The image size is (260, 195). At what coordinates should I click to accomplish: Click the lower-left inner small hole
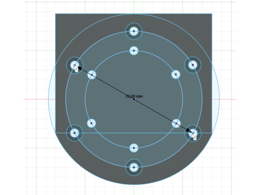(91, 123)
